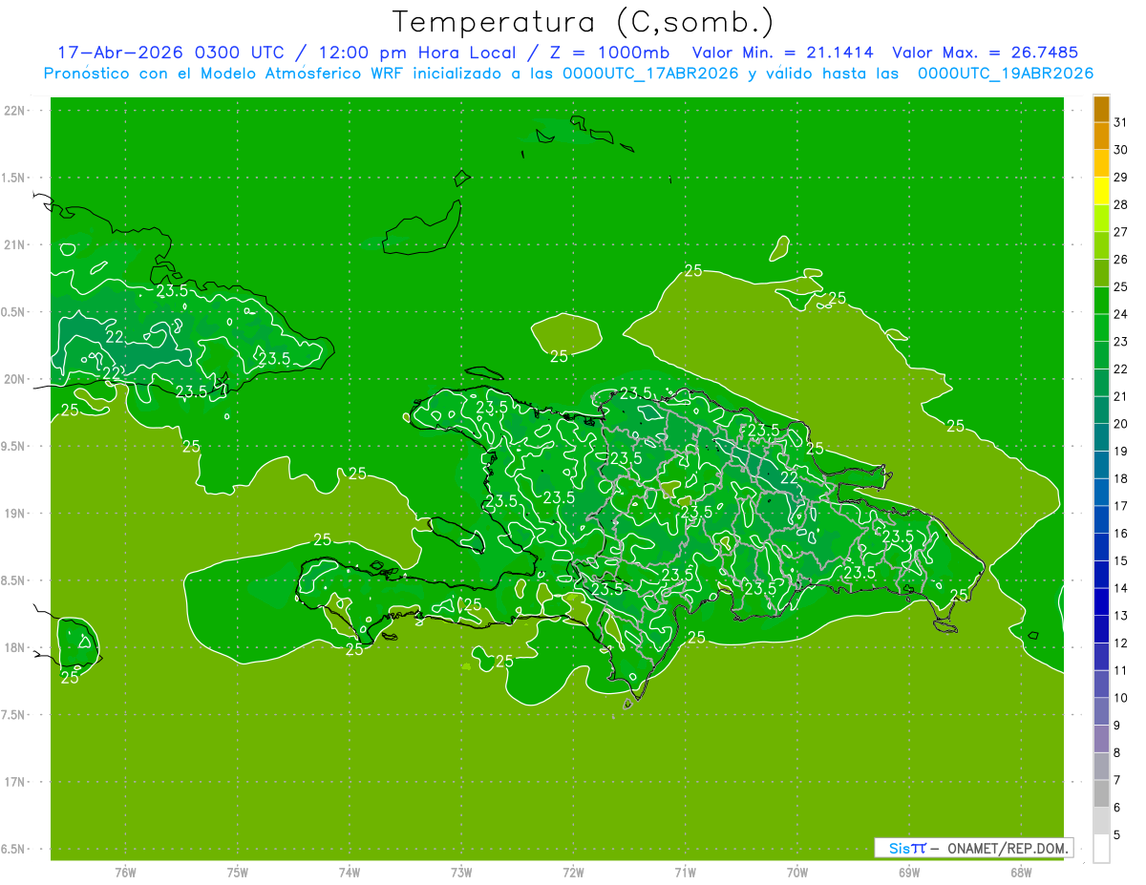Click the purple swatch beside 8

[x=1101, y=739]
